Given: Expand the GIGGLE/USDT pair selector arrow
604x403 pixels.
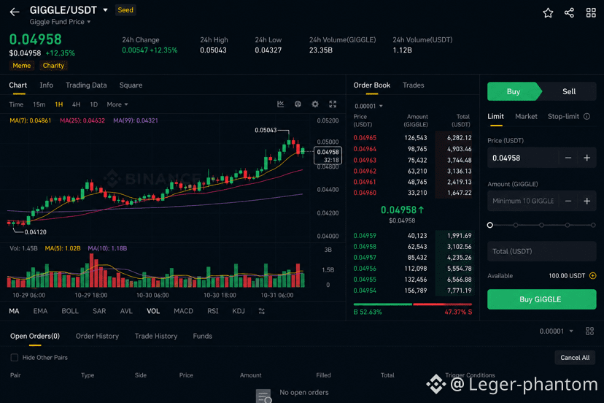Looking at the screenshot, I should [106, 10].
